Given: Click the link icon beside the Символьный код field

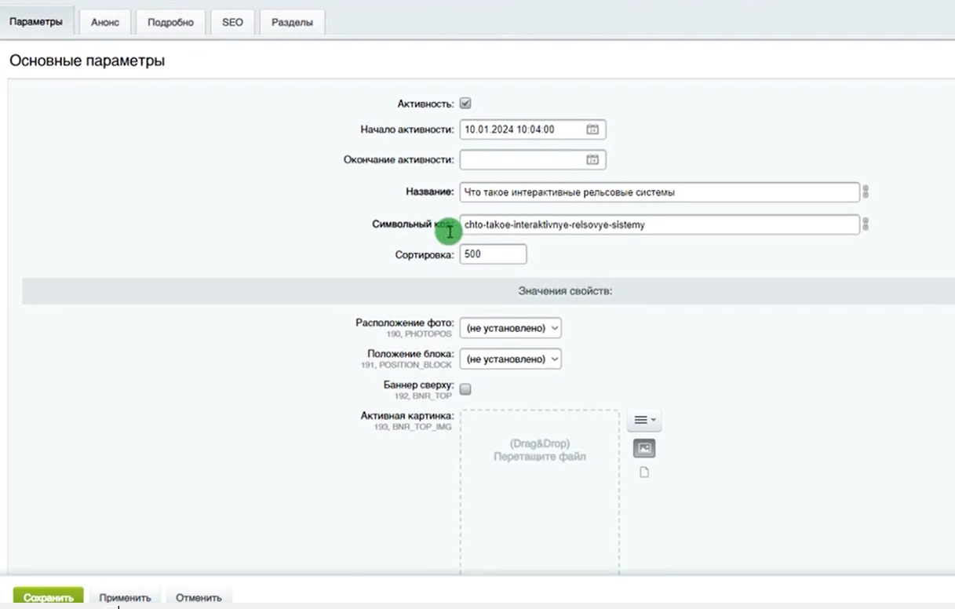Looking at the screenshot, I should 866,224.
